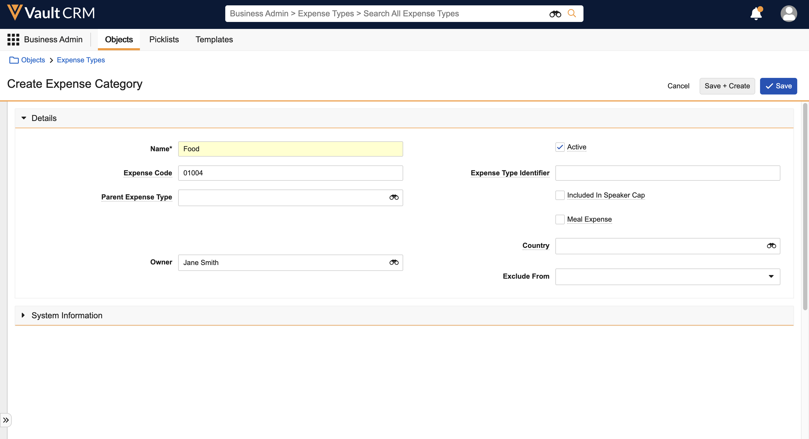Image resolution: width=809 pixels, height=439 pixels.
Task: Open the Country lookup binoculars
Action: pos(771,246)
